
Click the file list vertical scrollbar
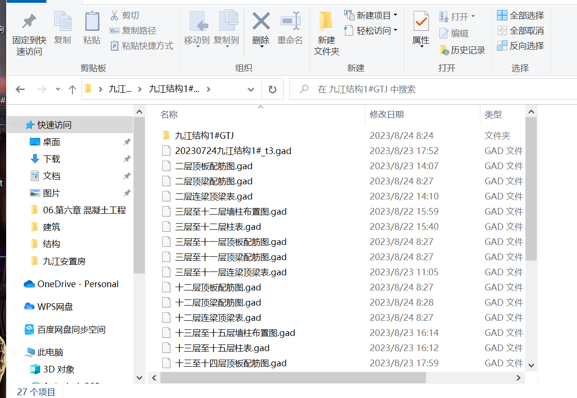(531, 189)
